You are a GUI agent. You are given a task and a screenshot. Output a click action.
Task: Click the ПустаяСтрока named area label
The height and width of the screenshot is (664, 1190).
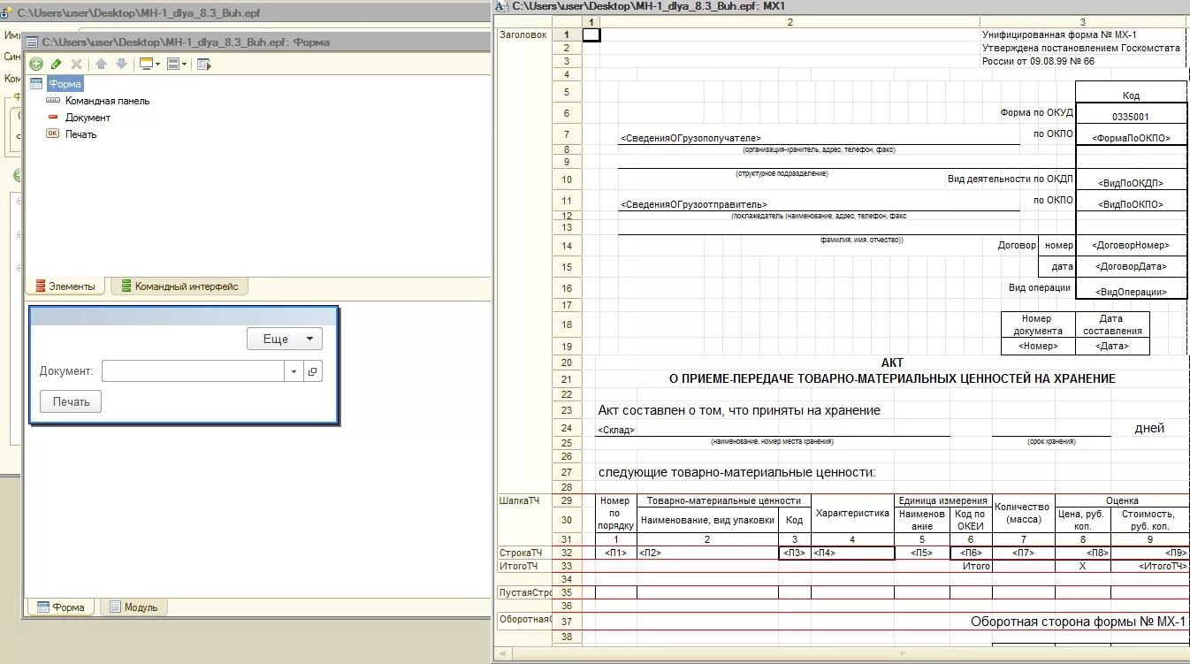tap(524, 592)
